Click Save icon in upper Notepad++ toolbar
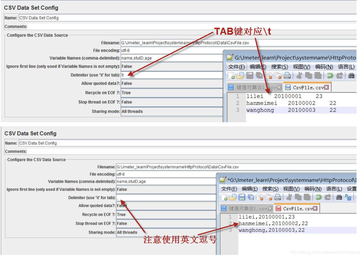The height and width of the screenshot is (257, 362). [250, 76]
